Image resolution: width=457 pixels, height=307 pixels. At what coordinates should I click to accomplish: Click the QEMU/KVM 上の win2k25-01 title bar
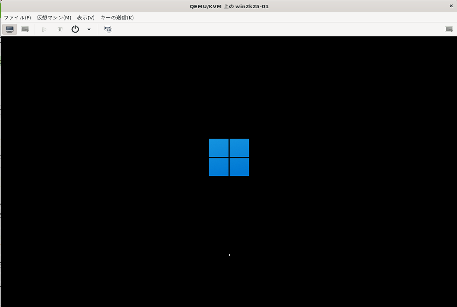point(228,6)
